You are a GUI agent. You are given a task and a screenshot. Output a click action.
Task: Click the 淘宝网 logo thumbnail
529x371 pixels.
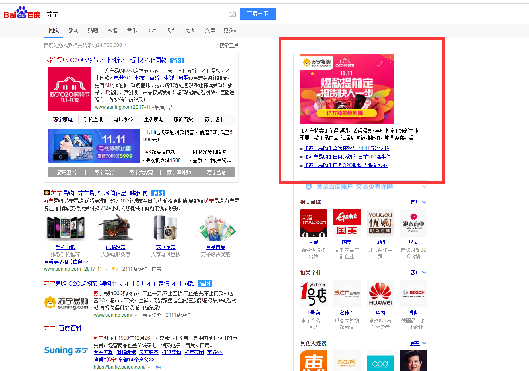click(x=347, y=361)
